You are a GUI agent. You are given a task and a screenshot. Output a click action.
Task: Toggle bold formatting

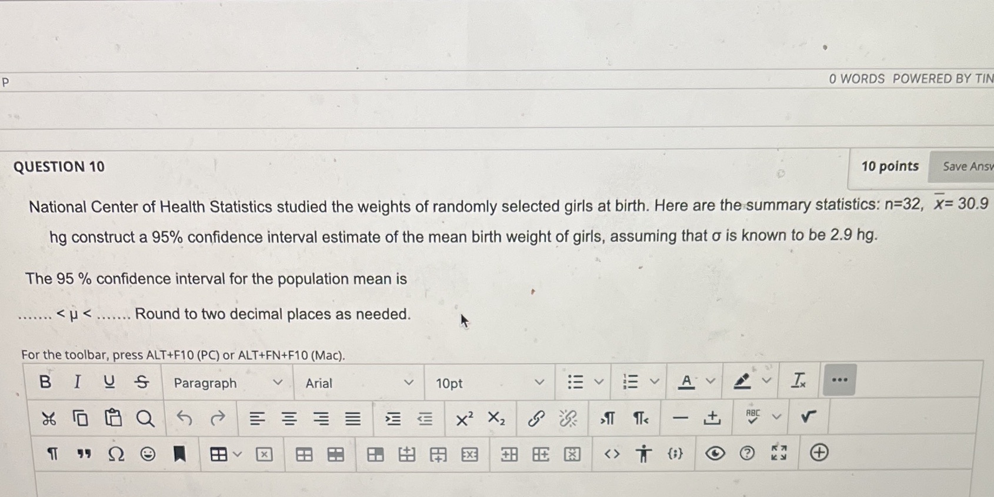pos(45,382)
